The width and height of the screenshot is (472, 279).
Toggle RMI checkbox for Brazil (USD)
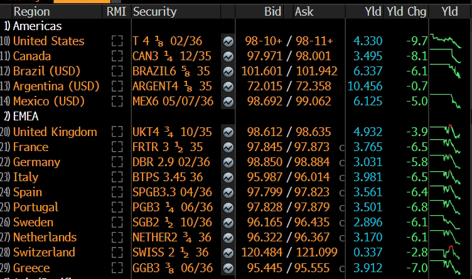coord(117,71)
